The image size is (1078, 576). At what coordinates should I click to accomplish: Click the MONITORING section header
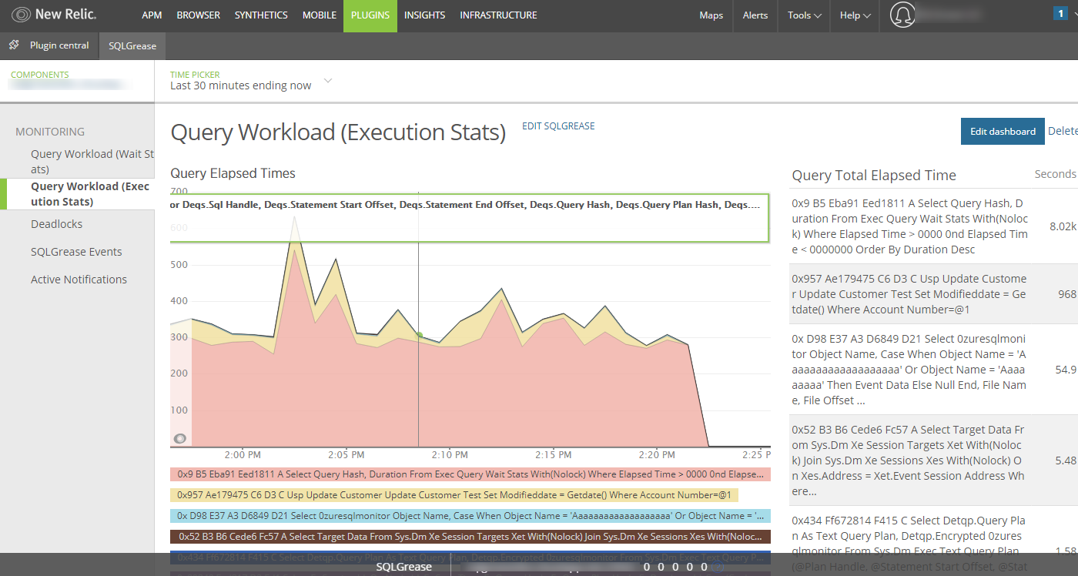pyautogui.click(x=50, y=132)
